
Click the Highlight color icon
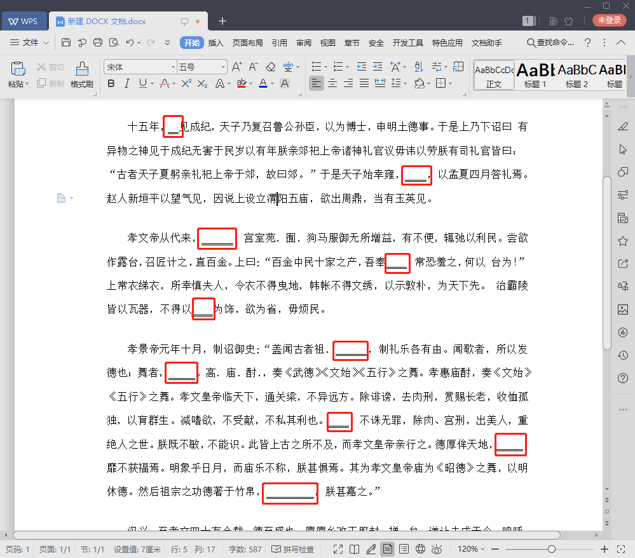click(x=242, y=83)
